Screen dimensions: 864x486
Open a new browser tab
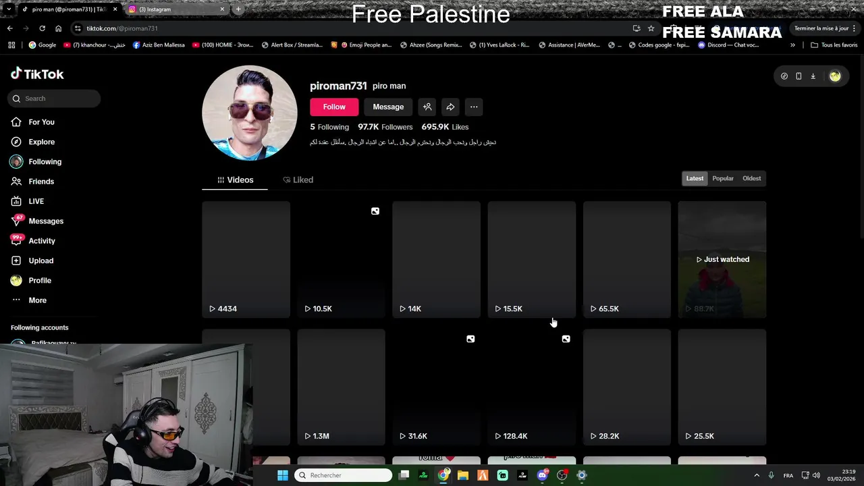pyautogui.click(x=238, y=9)
